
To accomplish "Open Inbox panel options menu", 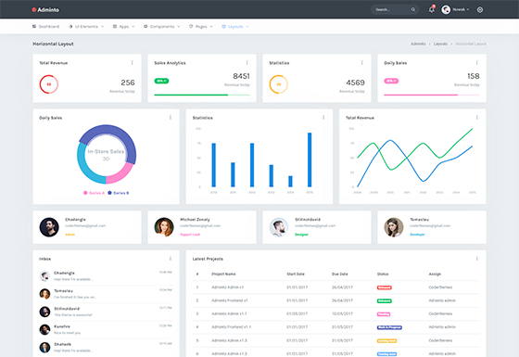I will coord(171,259).
